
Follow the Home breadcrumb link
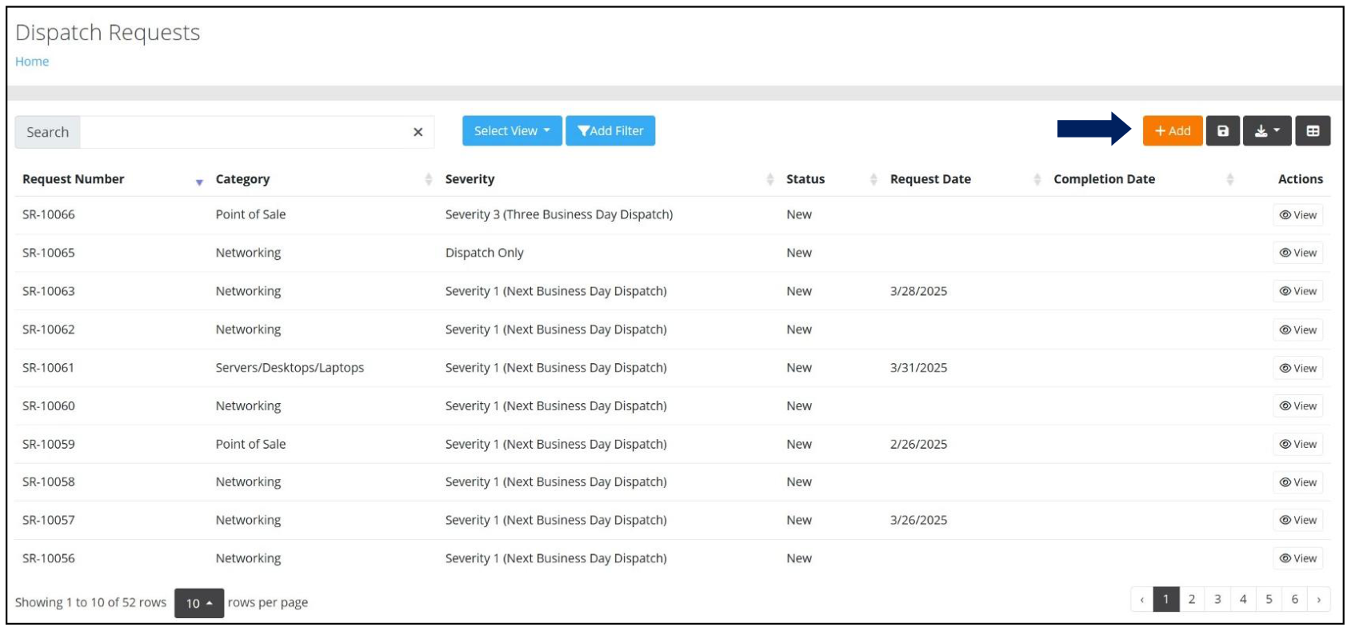[x=32, y=62]
